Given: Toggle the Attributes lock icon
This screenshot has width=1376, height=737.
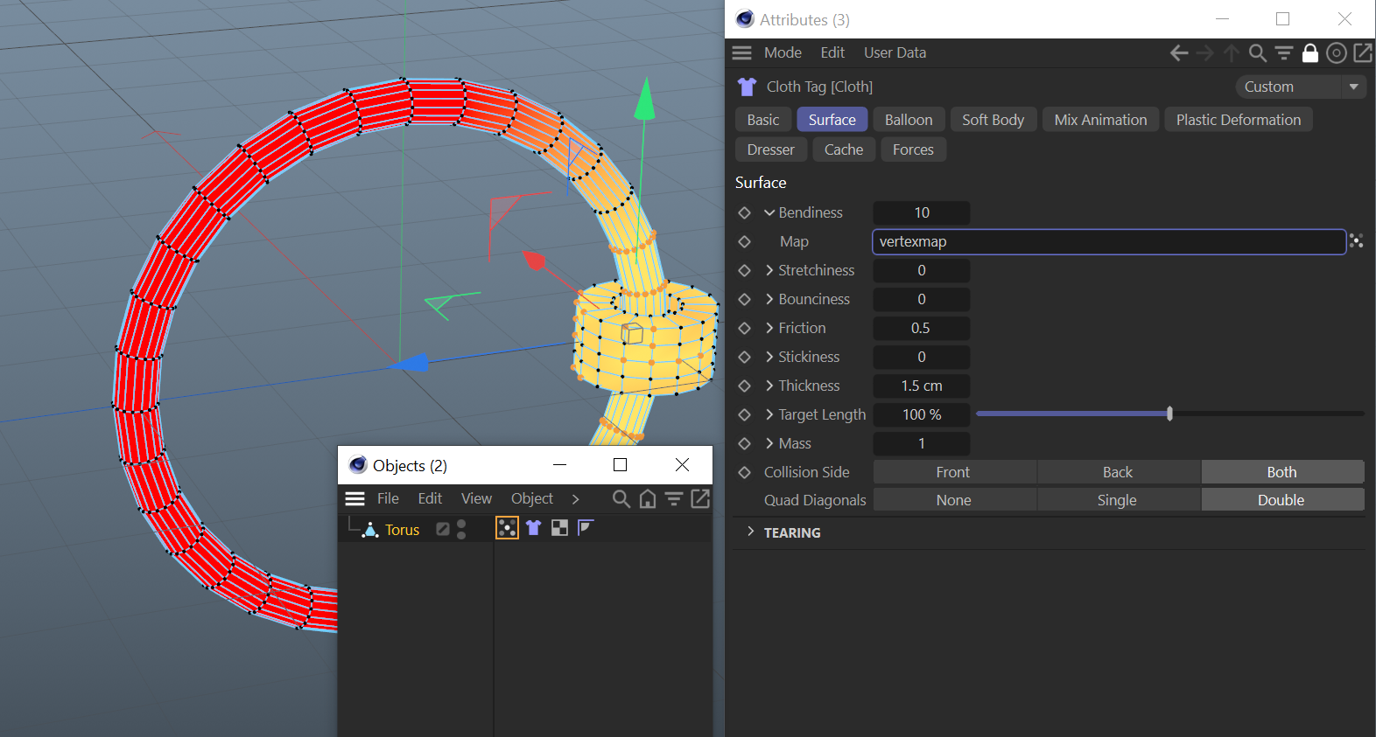Looking at the screenshot, I should [1310, 53].
